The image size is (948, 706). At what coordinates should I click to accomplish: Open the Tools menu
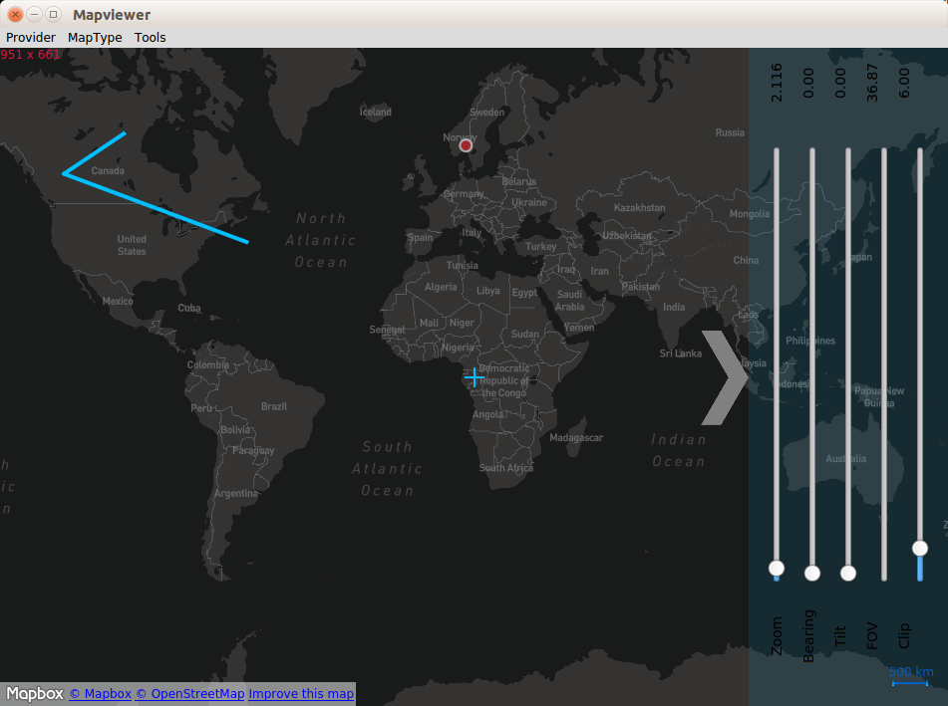pyautogui.click(x=150, y=38)
